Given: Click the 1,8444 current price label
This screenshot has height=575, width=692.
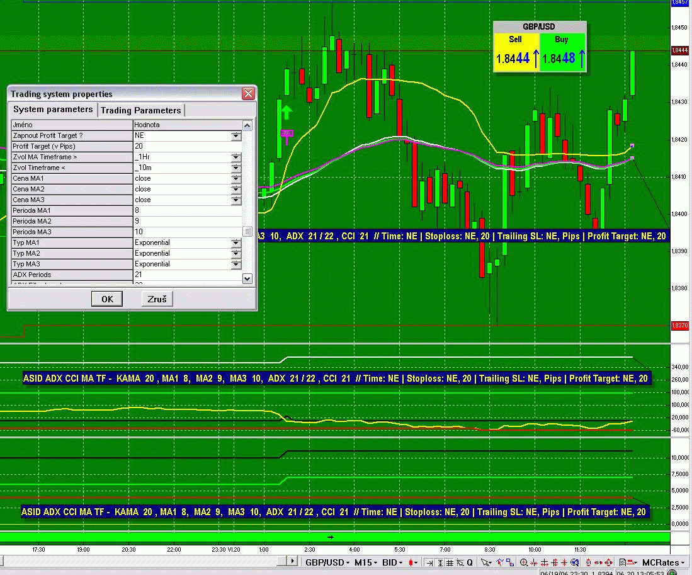Looking at the screenshot, I should [679, 50].
